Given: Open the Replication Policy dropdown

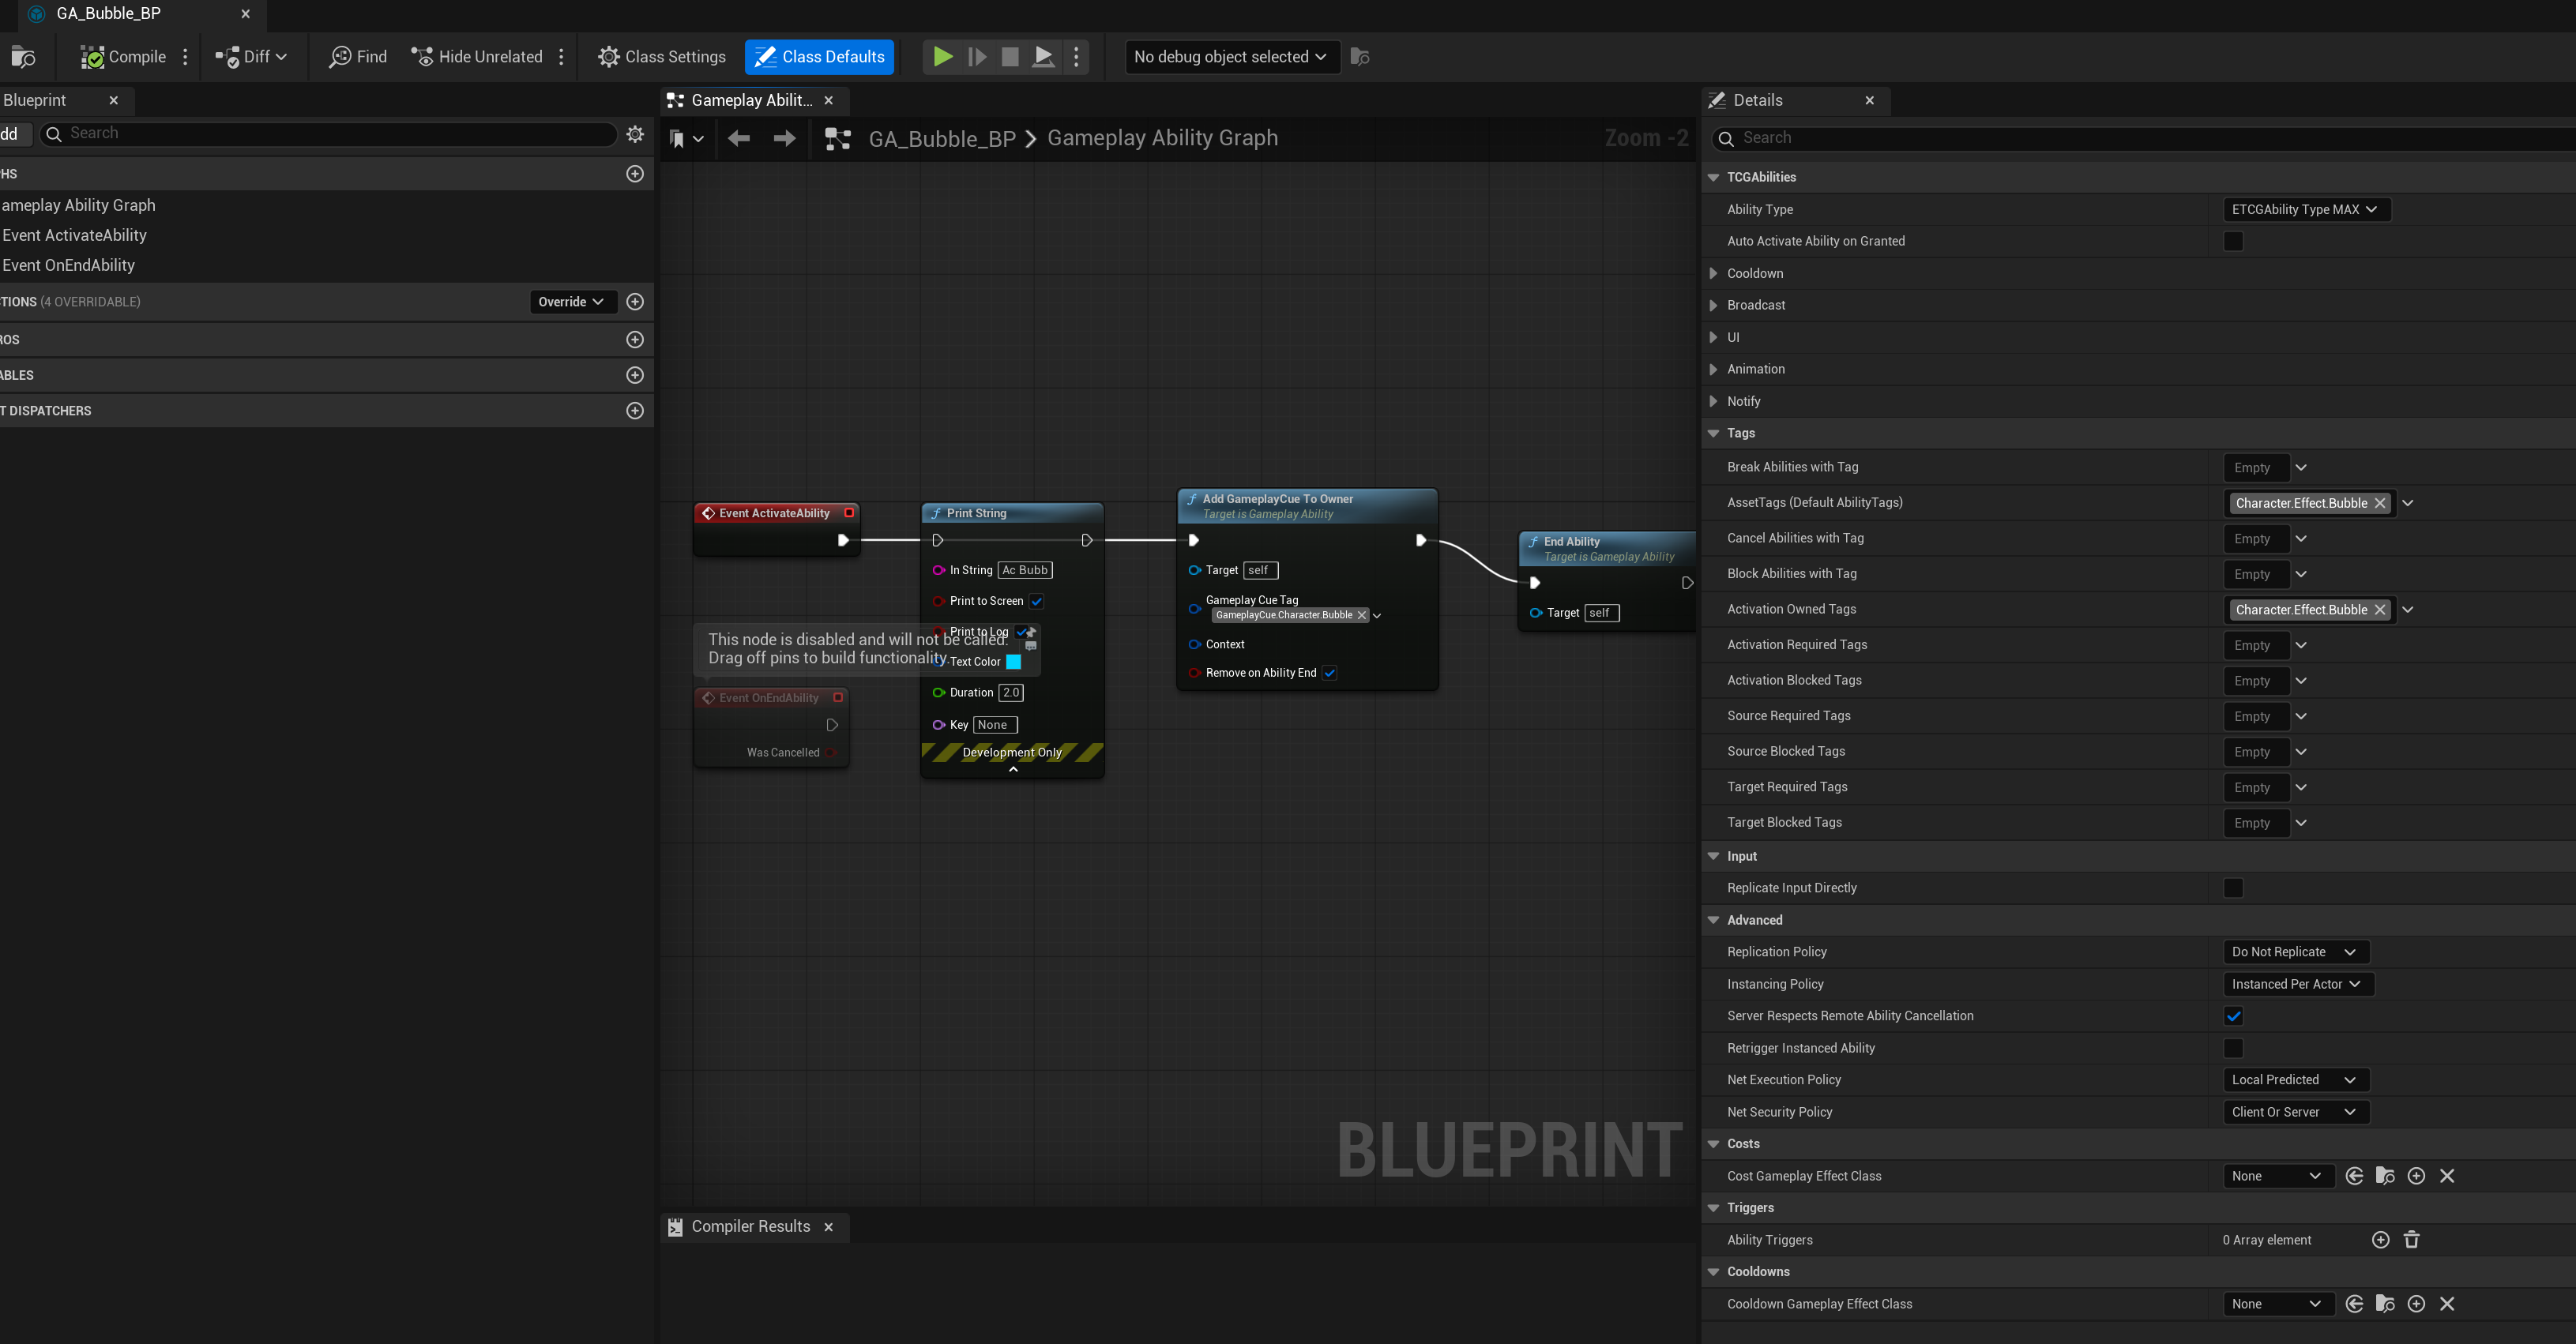Looking at the screenshot, I should pyautogui.click(x=2295, y=952).
